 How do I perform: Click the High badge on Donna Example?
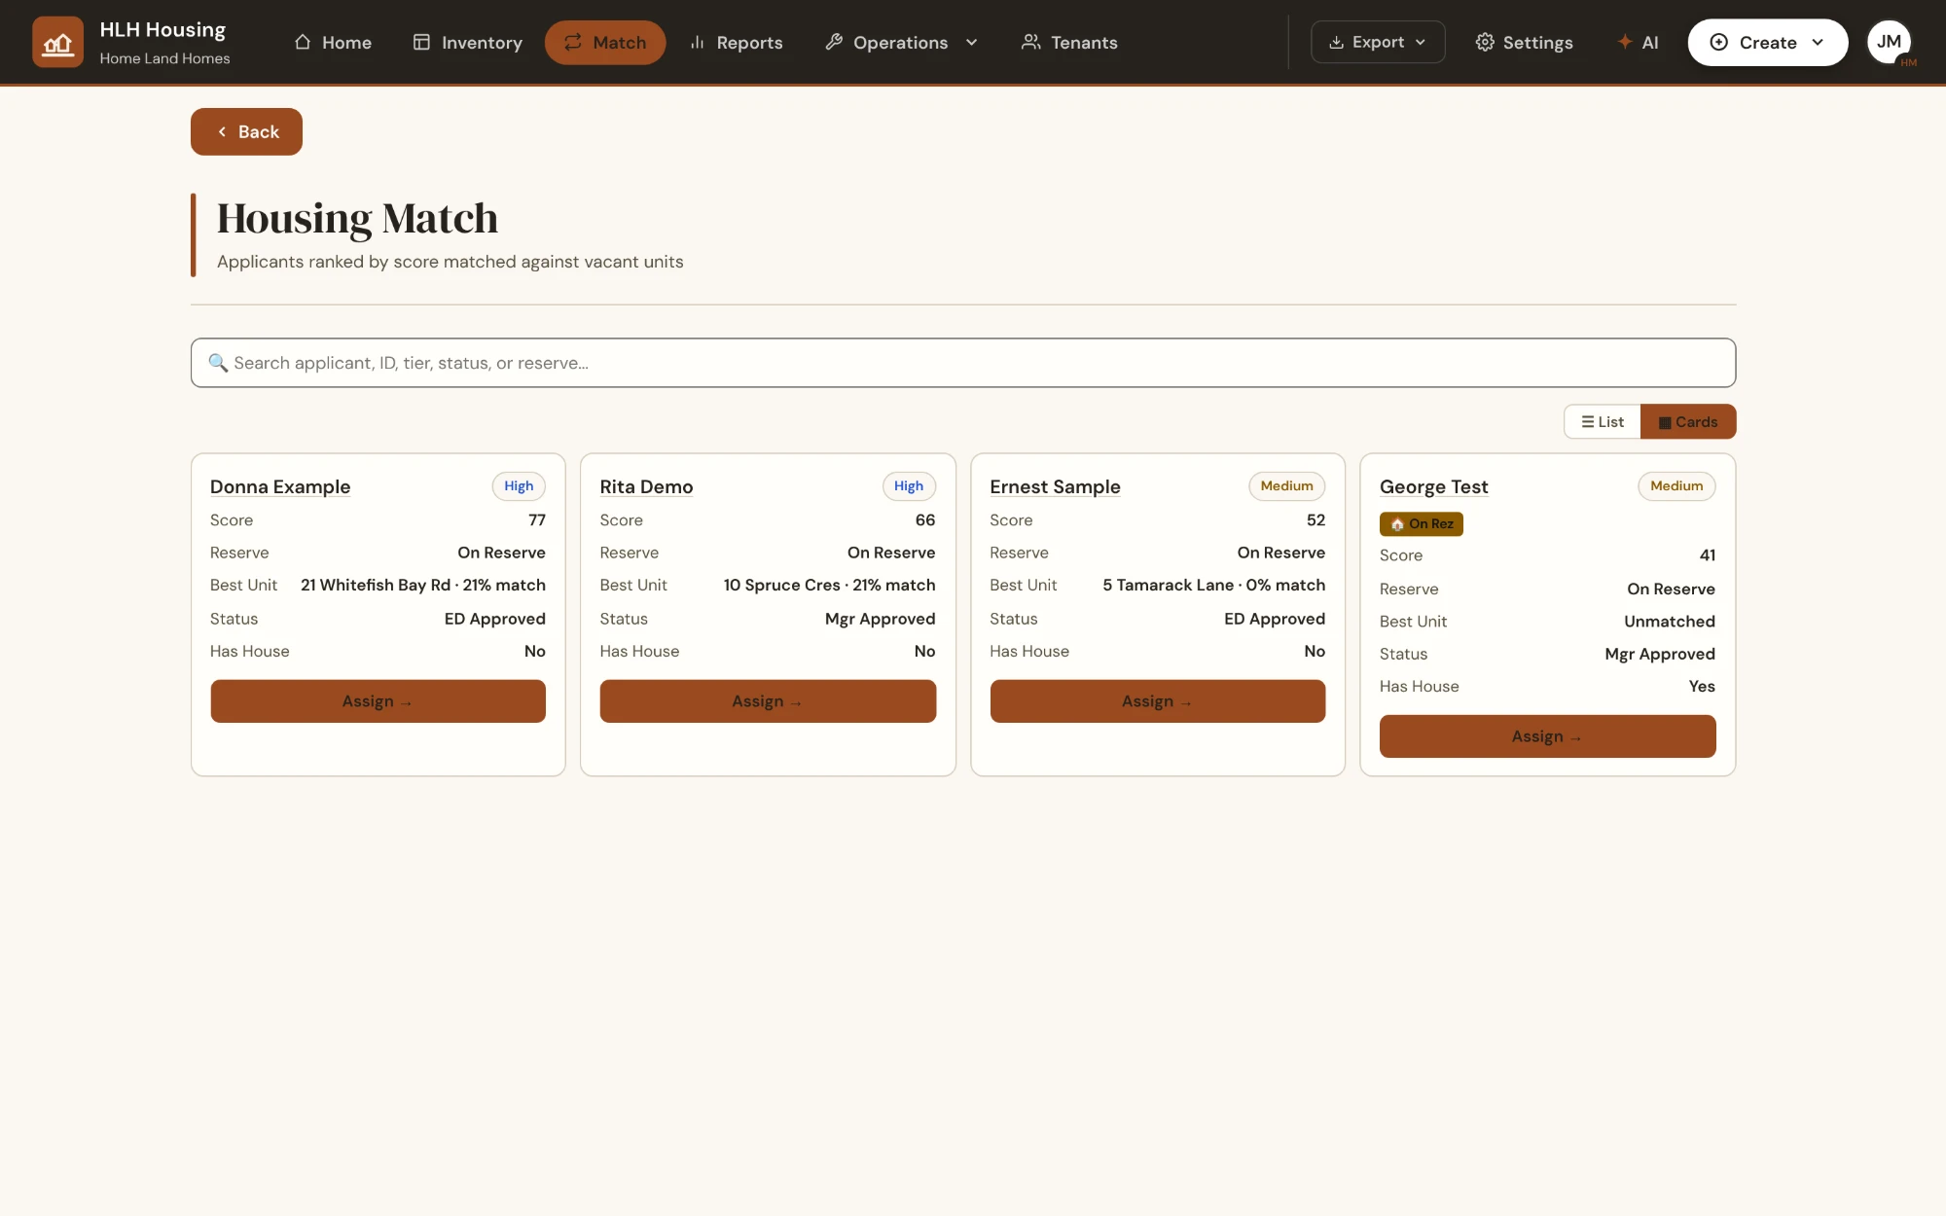[x=519, y=485]
